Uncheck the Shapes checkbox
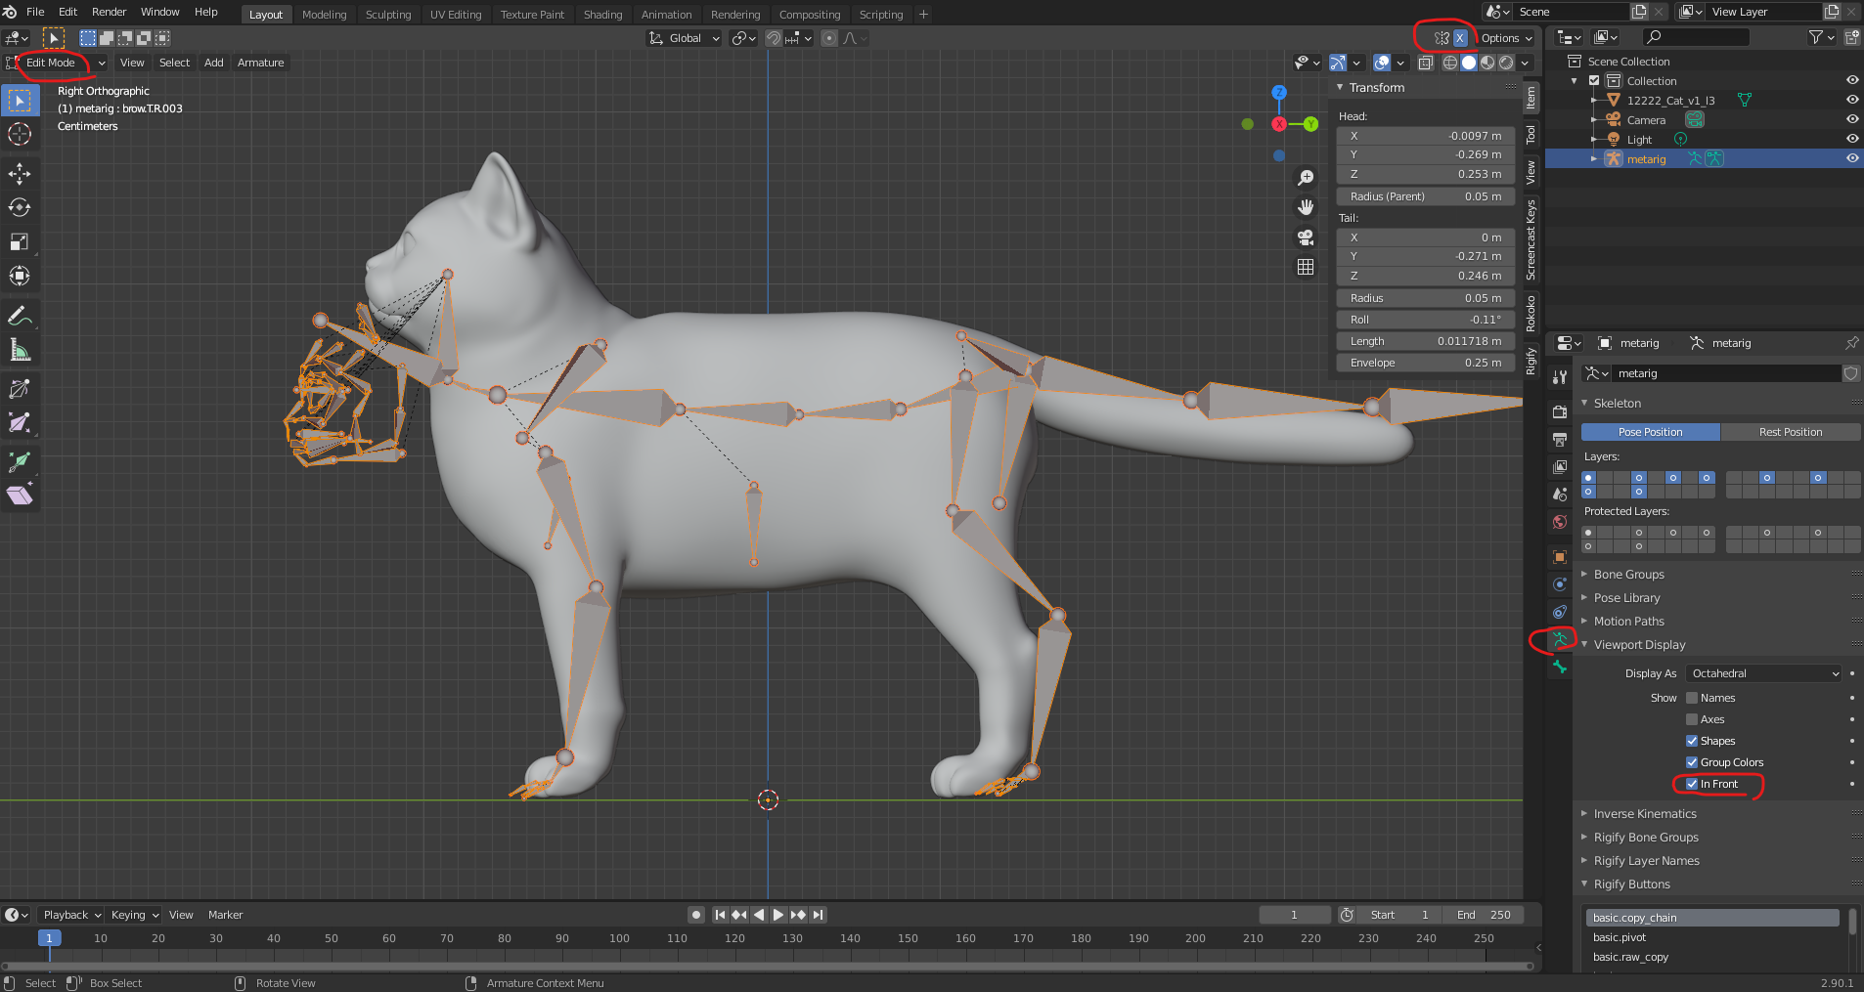Viewport: 1864px width, 992px height. click(x=1692, y=741)
